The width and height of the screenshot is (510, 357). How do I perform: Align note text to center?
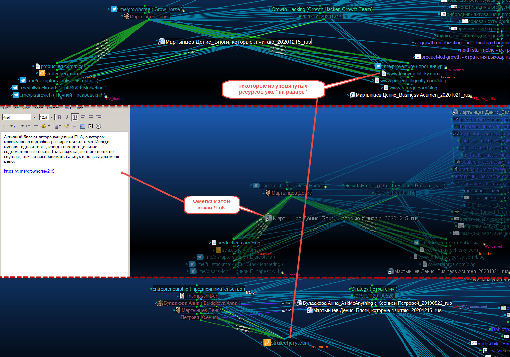tap(91, 117)
